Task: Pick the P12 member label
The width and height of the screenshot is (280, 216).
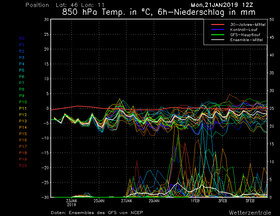Action: [x=23, y=115]
